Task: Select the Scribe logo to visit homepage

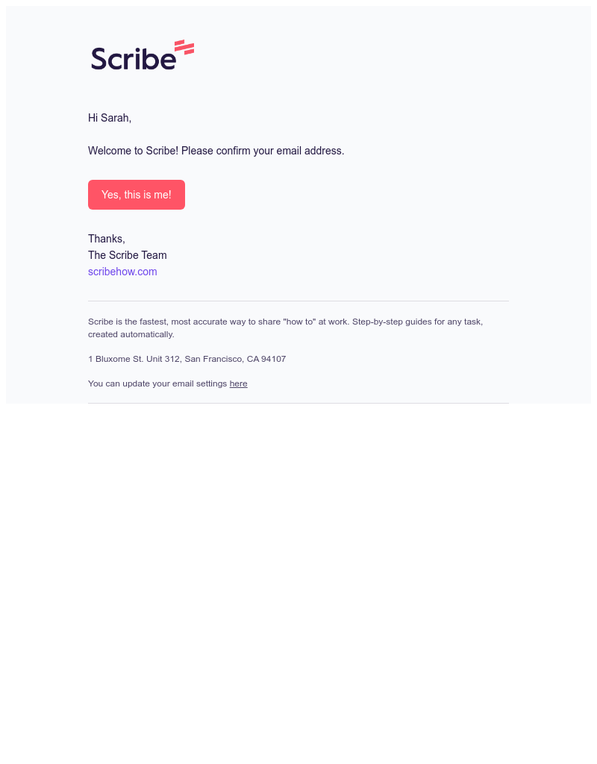Action: tap(142, 54)
